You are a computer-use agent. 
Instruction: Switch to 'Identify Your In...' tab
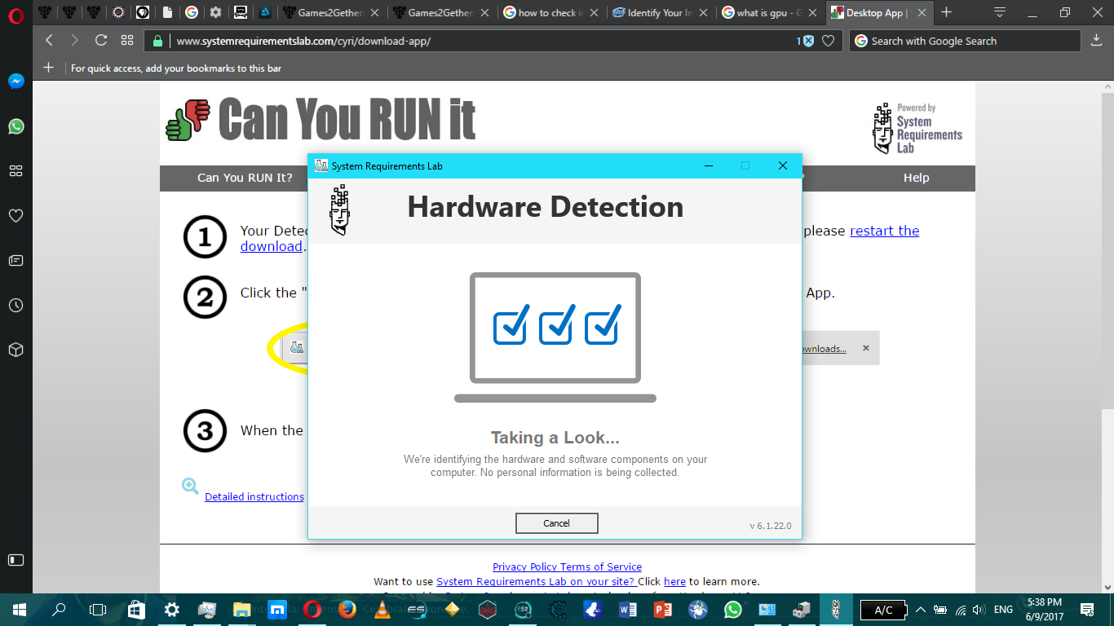(x=659, y=12)
